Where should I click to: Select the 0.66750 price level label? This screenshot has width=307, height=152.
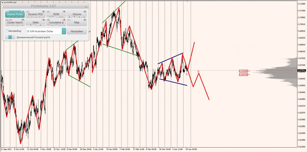point(244,75)
